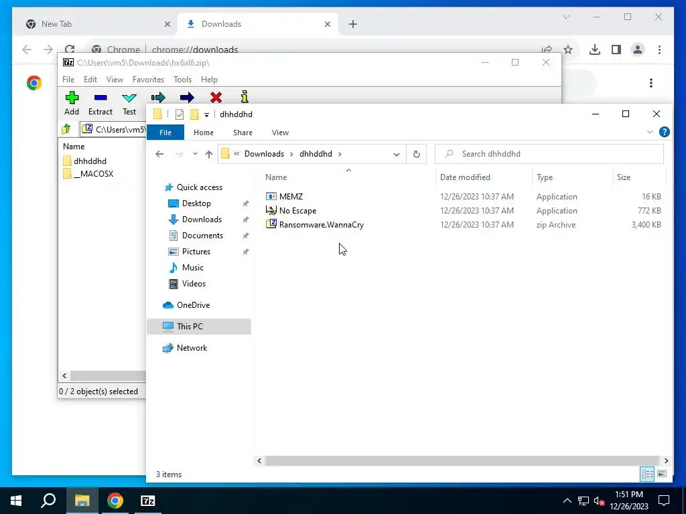Open the File ribbon tab

165,133
